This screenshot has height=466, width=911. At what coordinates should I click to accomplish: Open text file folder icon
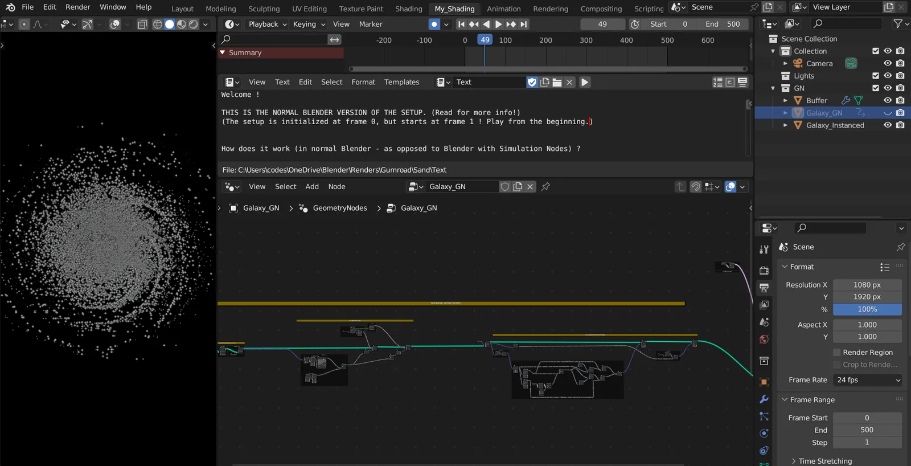point(557,82)
